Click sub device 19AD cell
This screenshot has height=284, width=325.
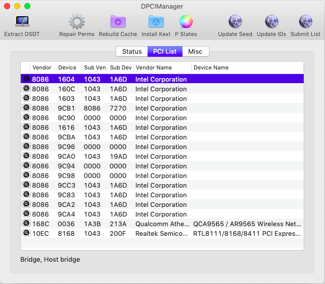pos(118,156)
